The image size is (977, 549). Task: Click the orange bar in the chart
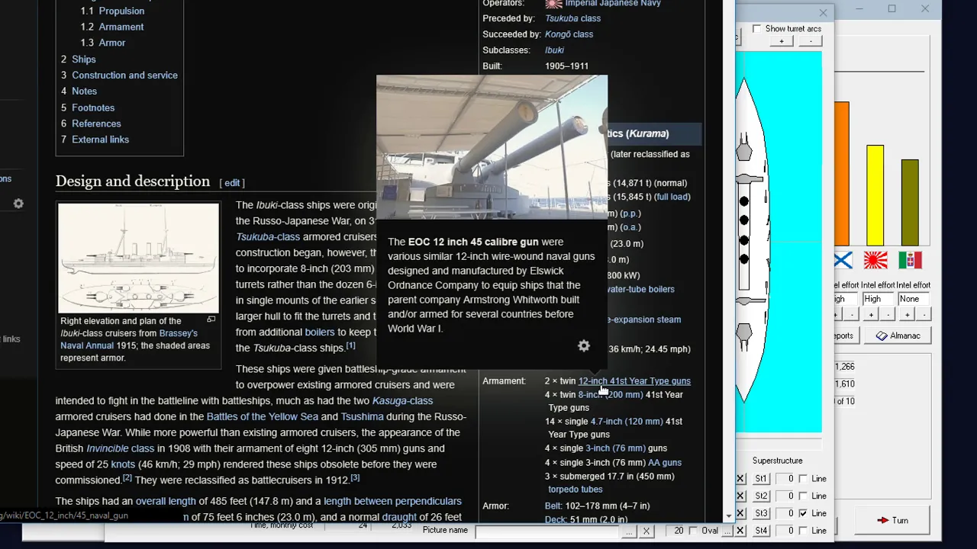(x=841, y=174)
